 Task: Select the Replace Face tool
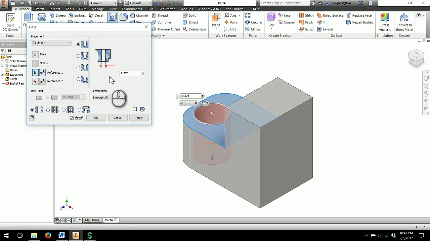point(359,15)
